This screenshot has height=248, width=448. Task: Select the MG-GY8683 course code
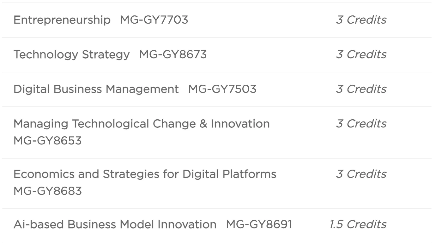click(47, 191)
